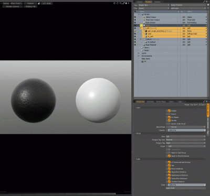Image resolution: width=210 pixels, height=196 pixels.
Task: Click the Apply Scale button
Action: 186,188
